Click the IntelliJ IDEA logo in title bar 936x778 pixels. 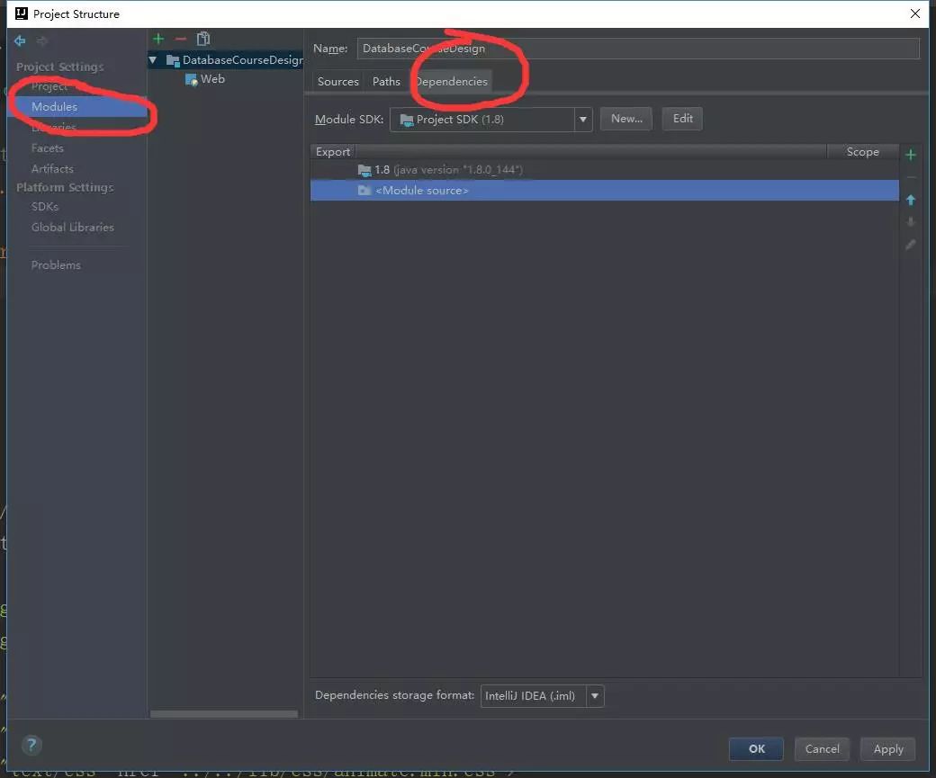click(x=22, y=13)
